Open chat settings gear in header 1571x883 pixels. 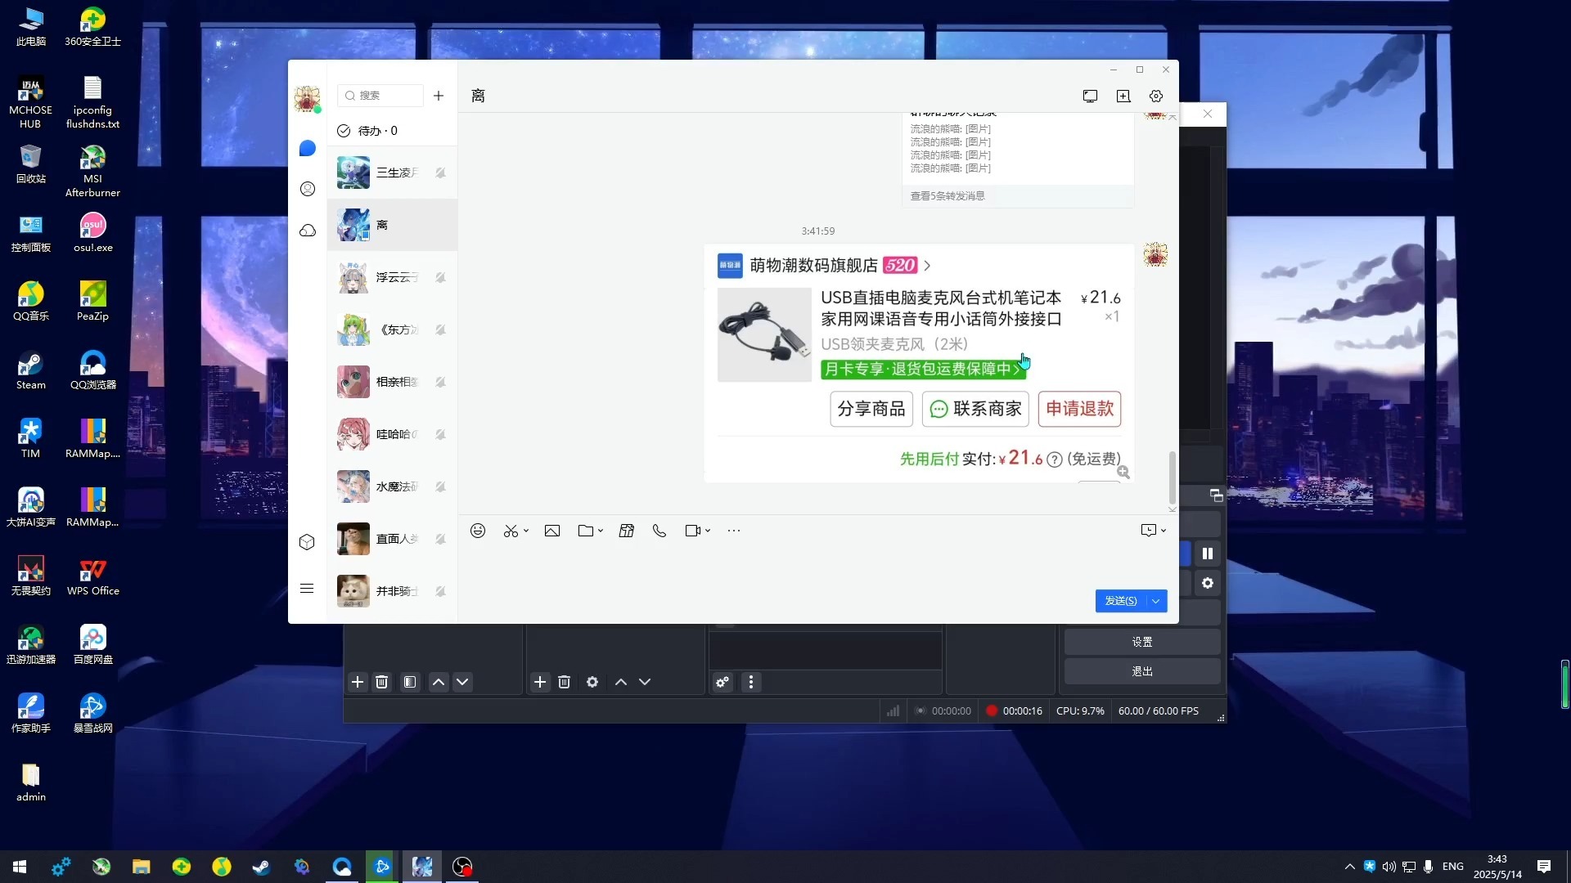tap(1156, 96)
